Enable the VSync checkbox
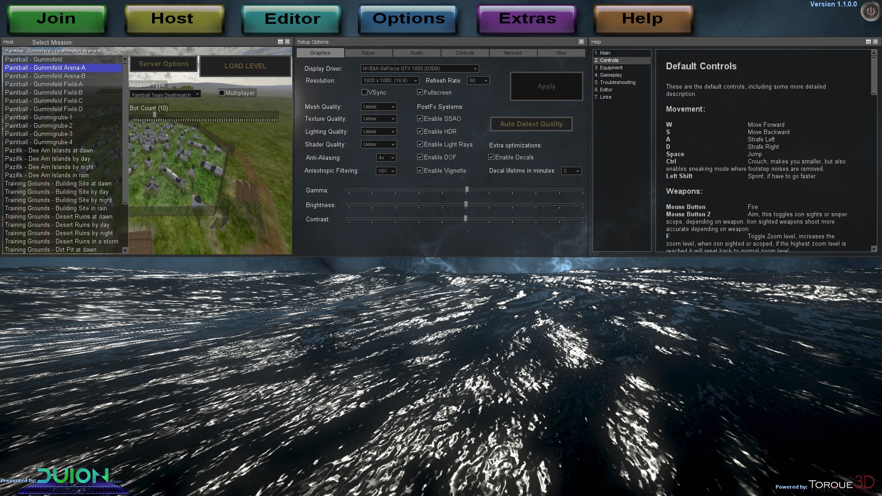Viewport: 882px width, 496px height. click(365, 92)
